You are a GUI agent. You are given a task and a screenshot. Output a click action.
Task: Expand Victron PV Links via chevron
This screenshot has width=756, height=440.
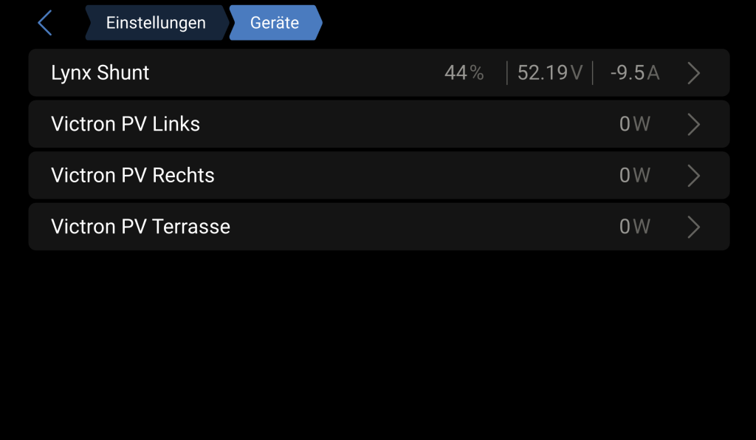click(x=693, y=124)
